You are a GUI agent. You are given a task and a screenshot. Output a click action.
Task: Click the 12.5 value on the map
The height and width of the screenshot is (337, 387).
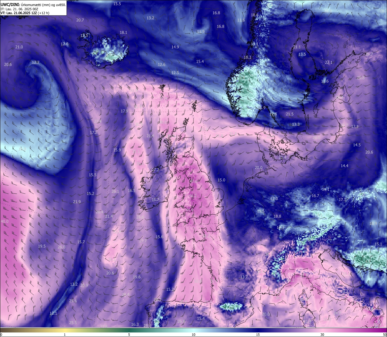pyautogui.click(x=175, y=73)
